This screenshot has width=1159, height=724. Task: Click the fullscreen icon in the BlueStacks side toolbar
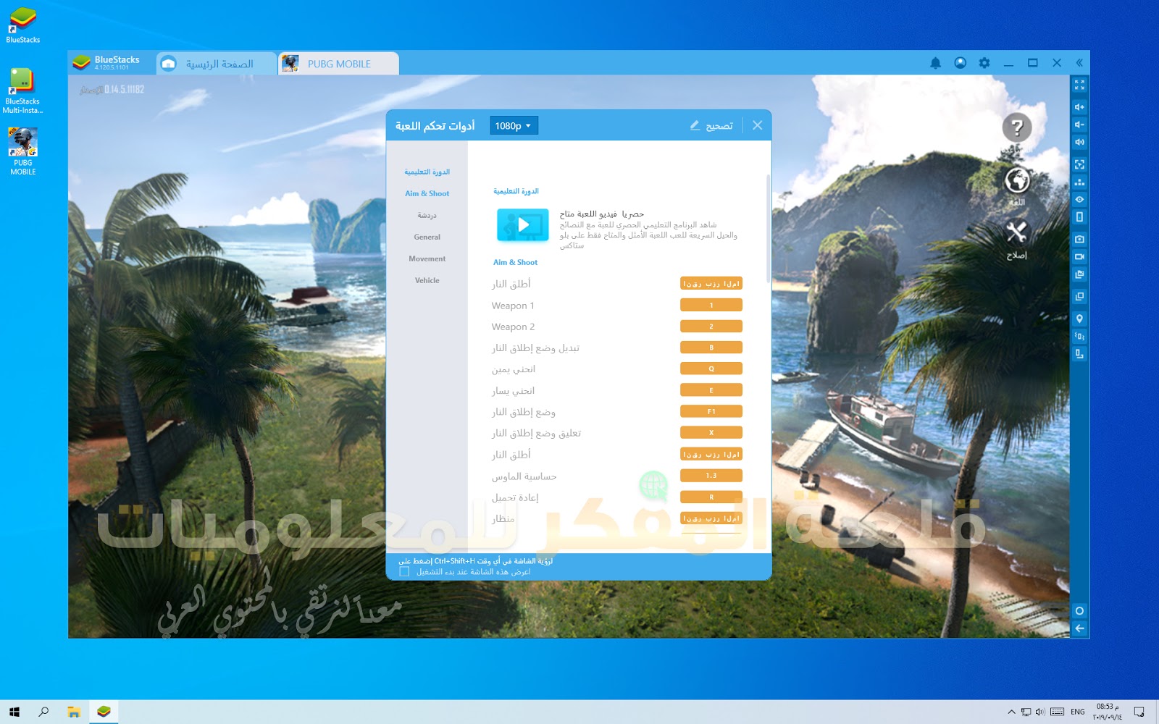click(x=1079, y=85)
